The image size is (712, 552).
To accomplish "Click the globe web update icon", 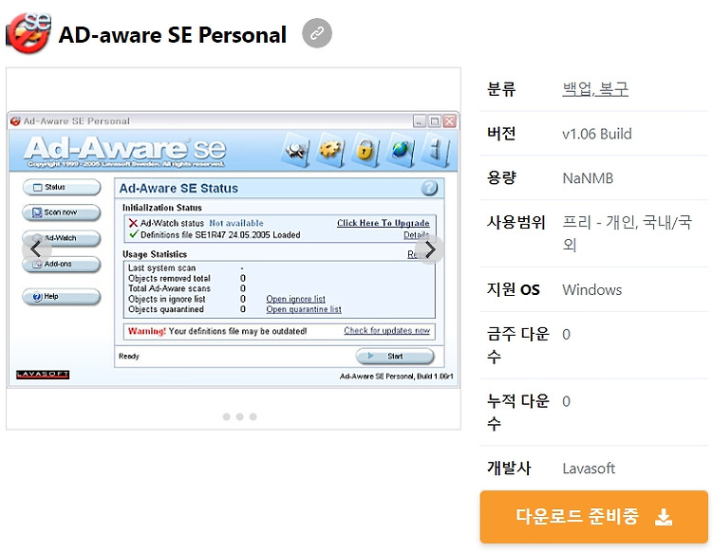I will point(401,149).
